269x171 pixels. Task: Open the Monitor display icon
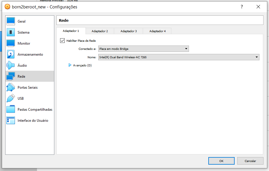(11, 43)
